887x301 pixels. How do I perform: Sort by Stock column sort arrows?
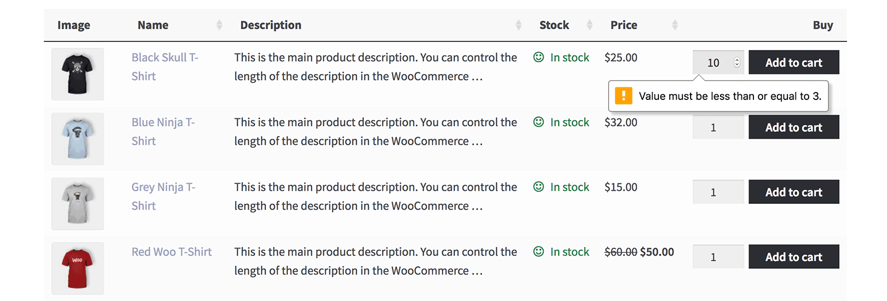(589, 25)
